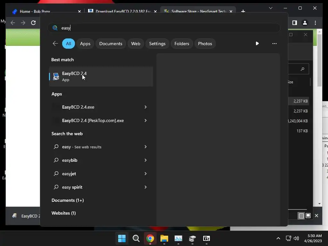Screen dimensions: 328x246
Task: Toggle Chrome side panel icon
Action: coord(295,23)
